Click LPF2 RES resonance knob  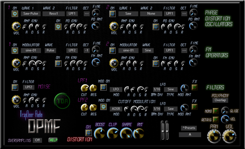(x=93, y=108)
